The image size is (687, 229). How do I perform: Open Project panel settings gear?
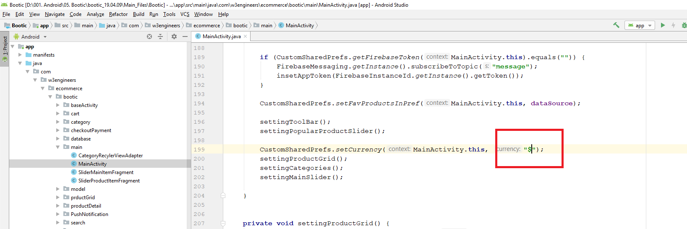click(x=174, y=36)
